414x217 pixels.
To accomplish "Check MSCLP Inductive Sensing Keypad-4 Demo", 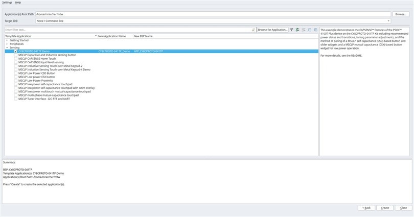I will tap(16, 69).
